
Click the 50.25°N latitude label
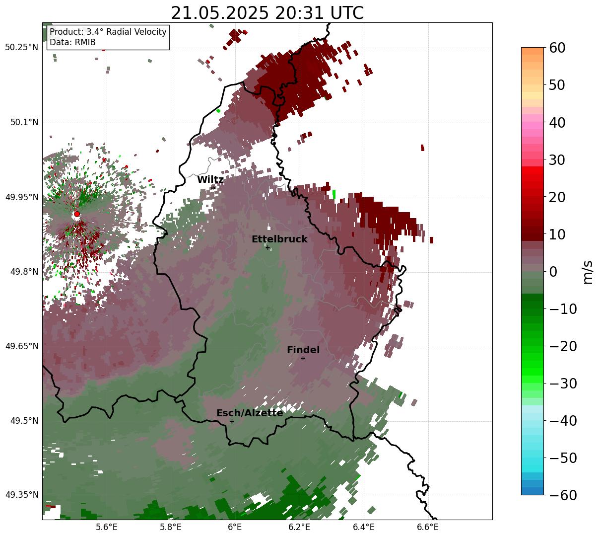coord(21,48)
